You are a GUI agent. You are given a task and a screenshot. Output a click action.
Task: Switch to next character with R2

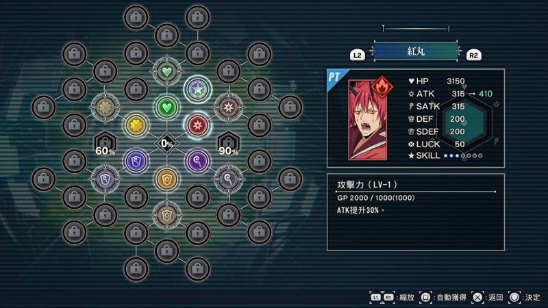[473, 55]
